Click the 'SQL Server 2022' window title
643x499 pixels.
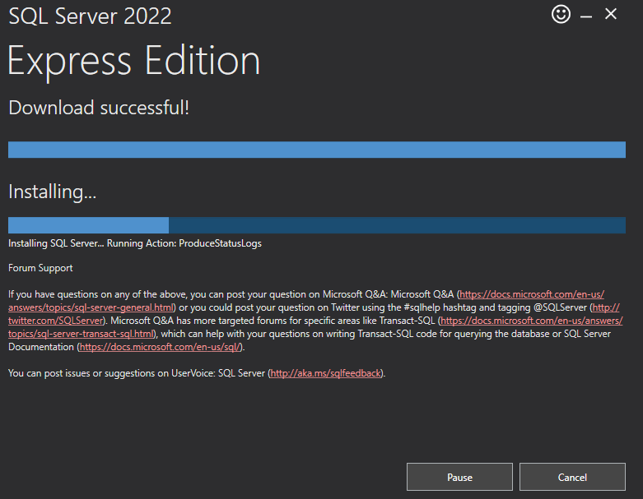tap(91, 16)
